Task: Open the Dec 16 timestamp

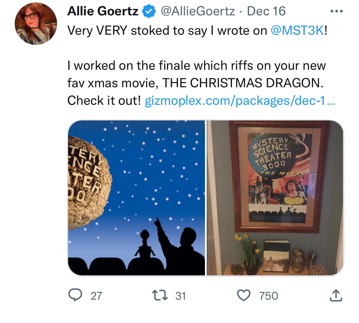Action: pos(266,11)
